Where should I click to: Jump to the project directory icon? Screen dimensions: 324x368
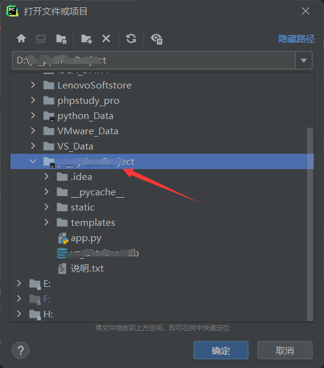[x=61, y=38]
